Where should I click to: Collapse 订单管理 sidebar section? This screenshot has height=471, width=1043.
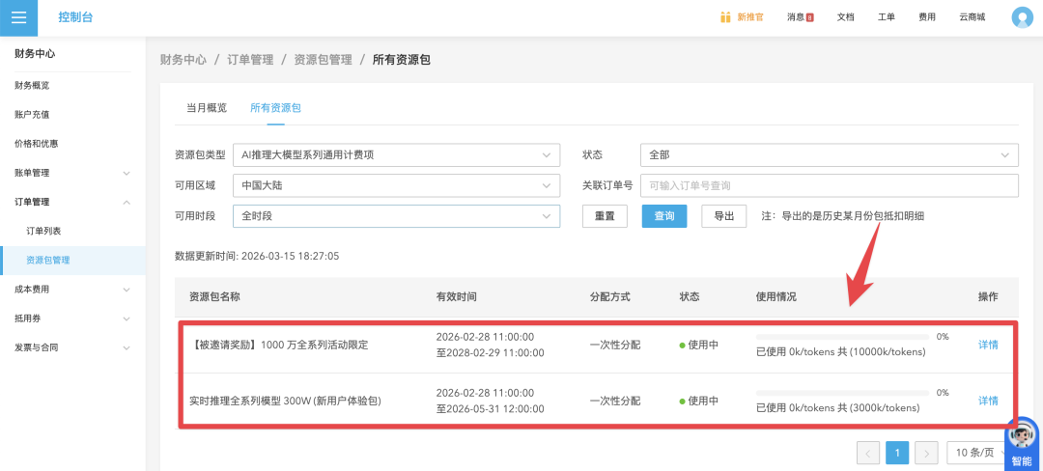pyautogui.click(x=72, y=202)
